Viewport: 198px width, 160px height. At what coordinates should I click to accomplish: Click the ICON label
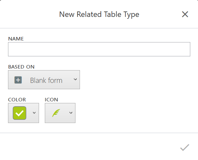(51, 99)
